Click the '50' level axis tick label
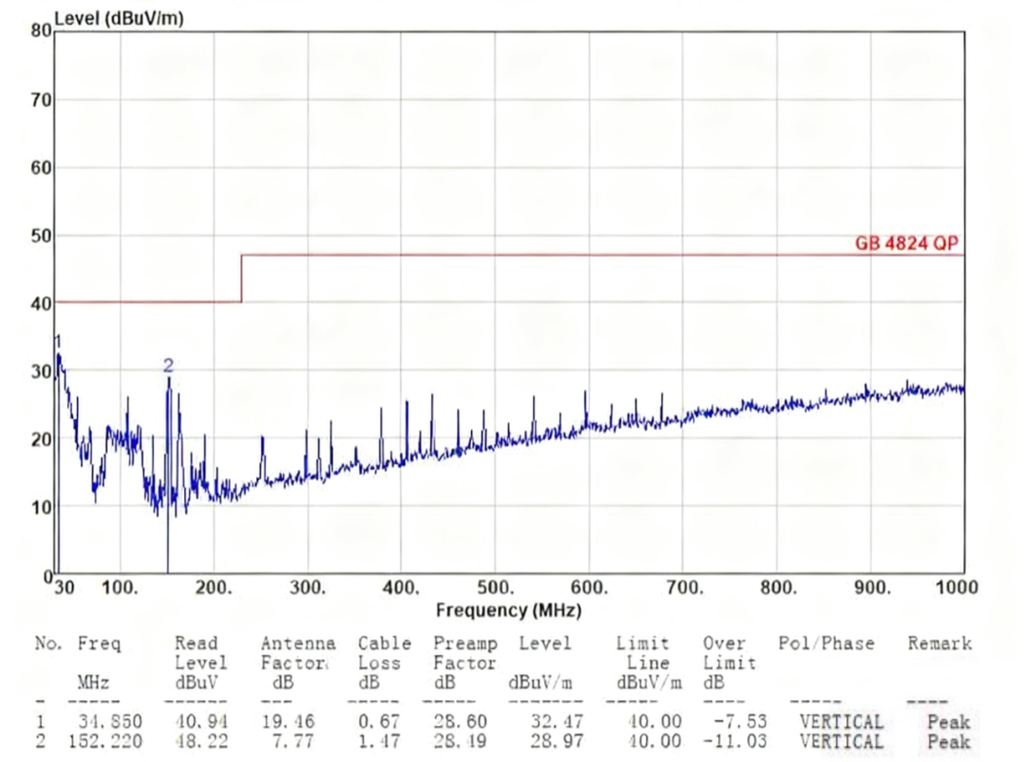The width and height of the screenshot is (1026, 762). click(x=41, y=236)
